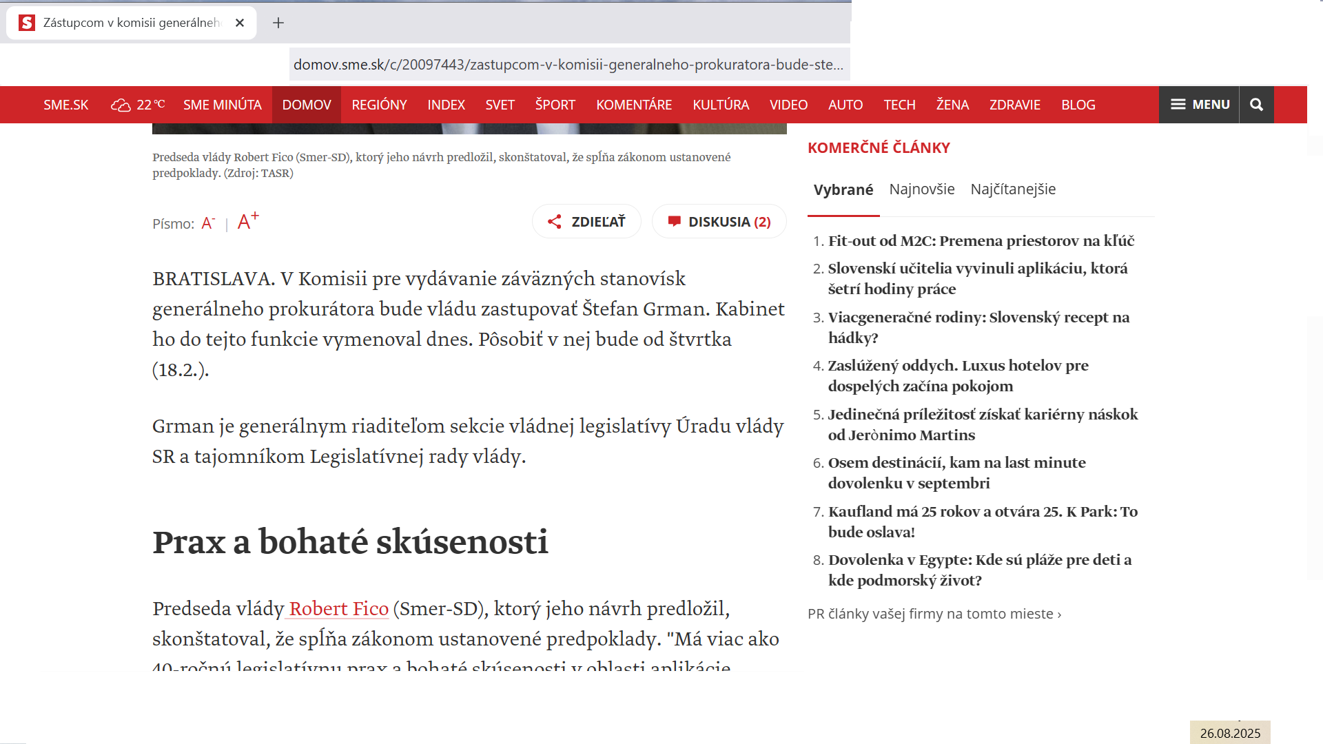Image resolution: width=1323 pixels, height=744 pixels.
Task: Open Zaslúžený oddych hotel article
Action: coord(958,376)
